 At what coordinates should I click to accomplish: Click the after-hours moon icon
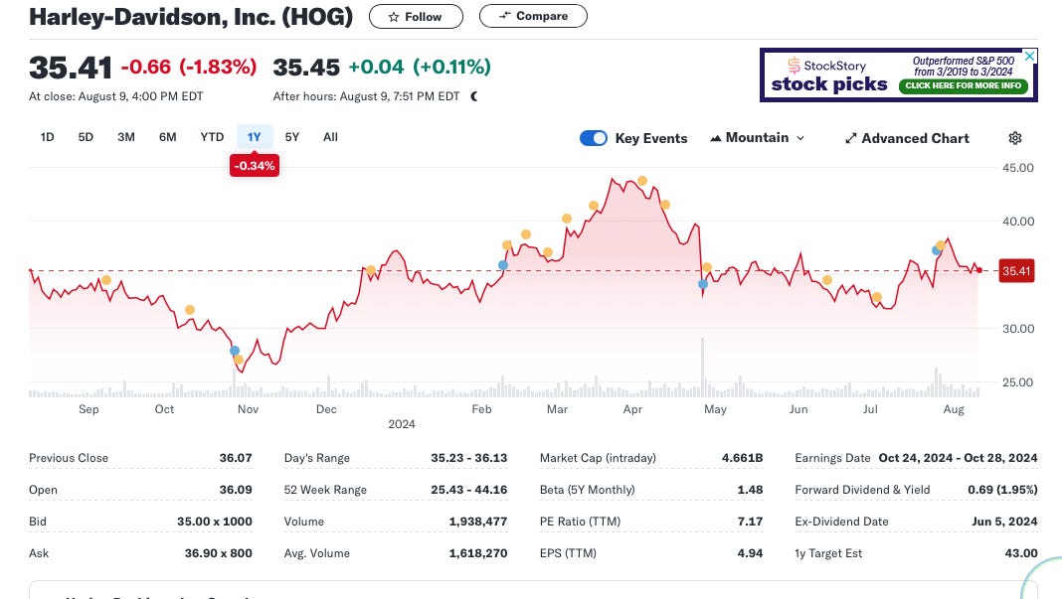coord(474,96)
